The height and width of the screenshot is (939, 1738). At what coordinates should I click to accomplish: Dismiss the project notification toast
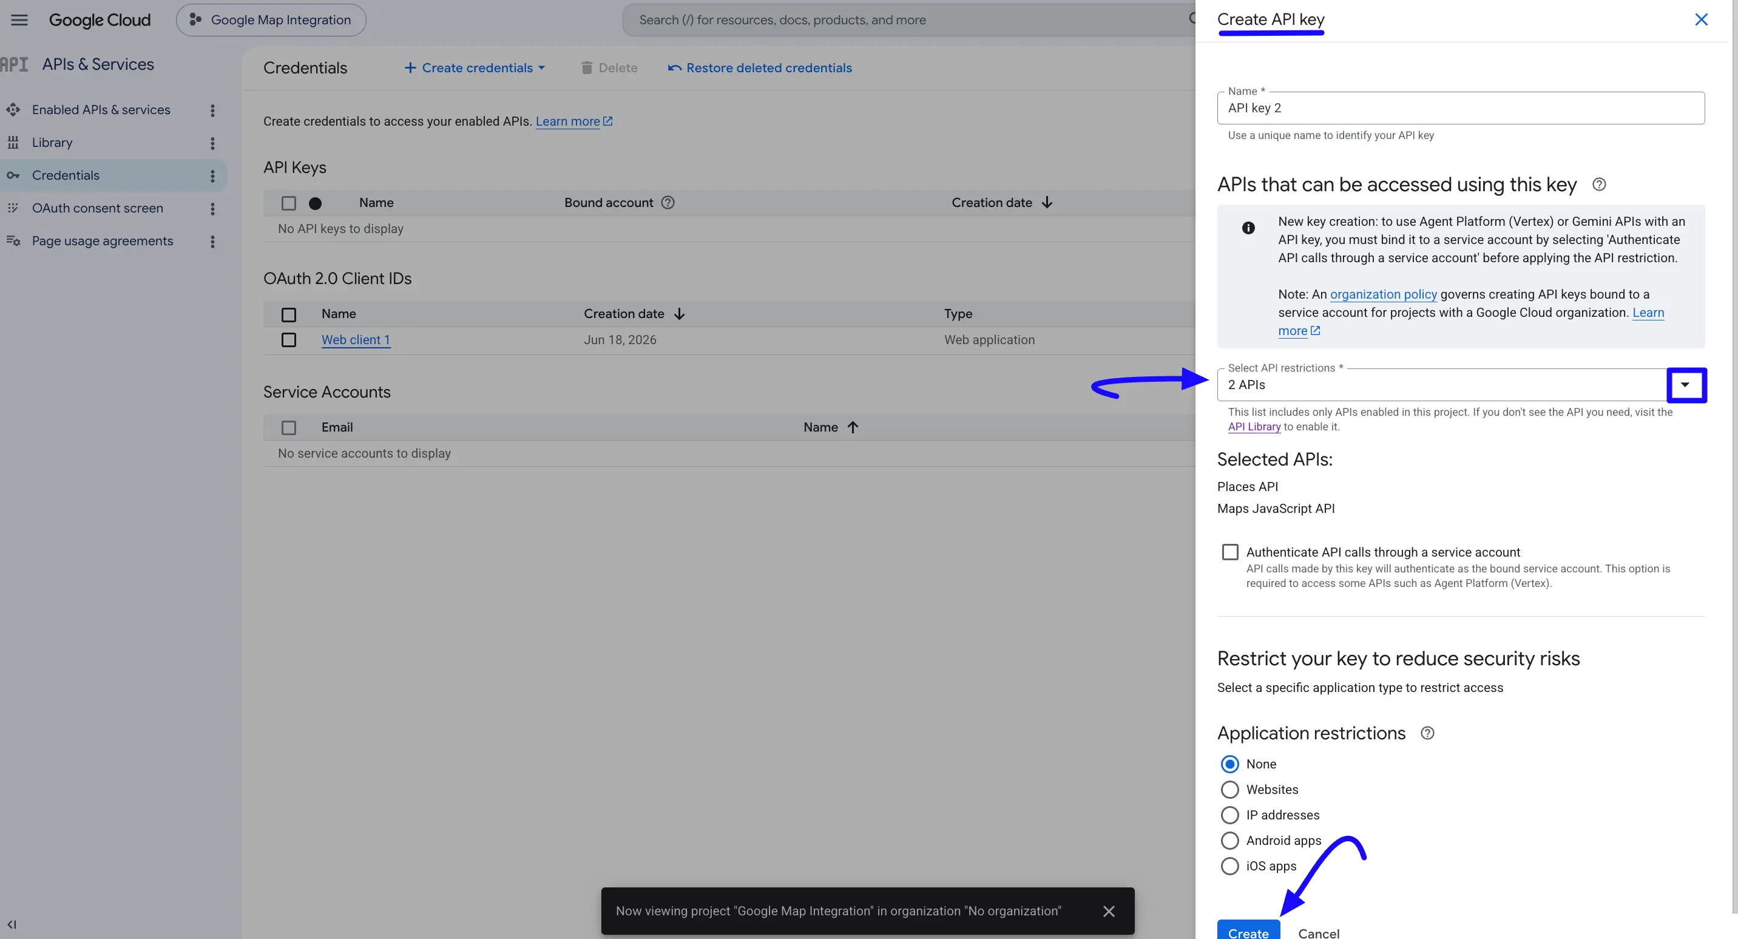click(x=1109, y=911)
